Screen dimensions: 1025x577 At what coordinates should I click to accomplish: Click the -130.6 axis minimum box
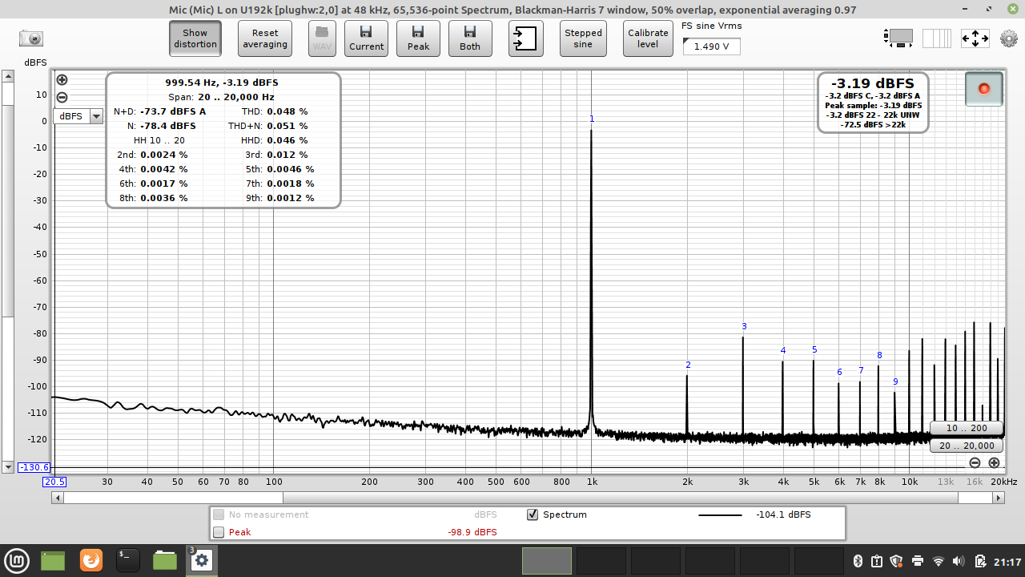tap(34, 467)
